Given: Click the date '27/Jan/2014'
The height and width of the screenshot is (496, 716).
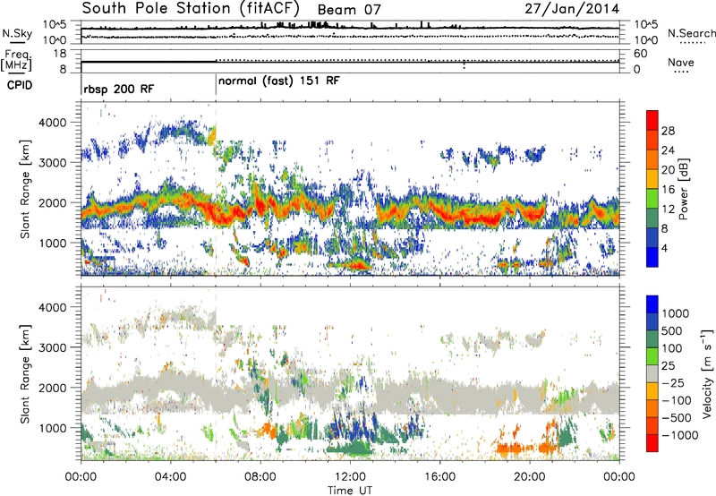Looking at the screenshot, I should [x=572, y=8].
